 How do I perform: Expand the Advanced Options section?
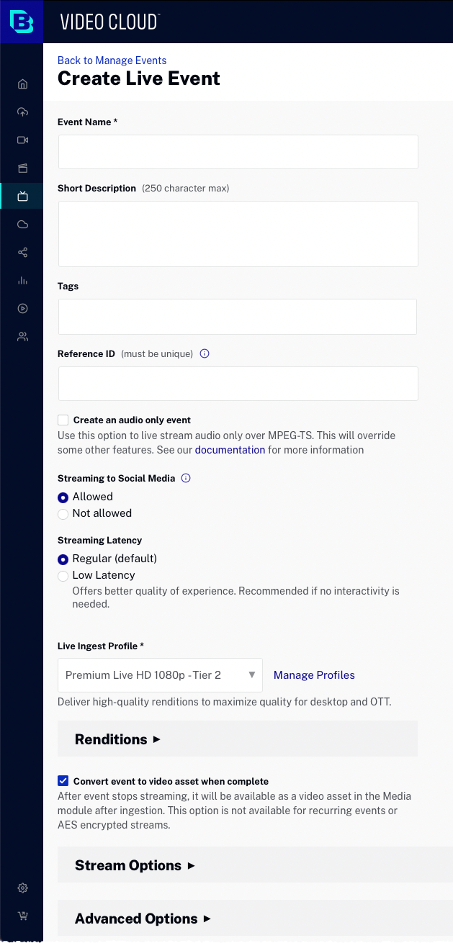click(143, 919)
